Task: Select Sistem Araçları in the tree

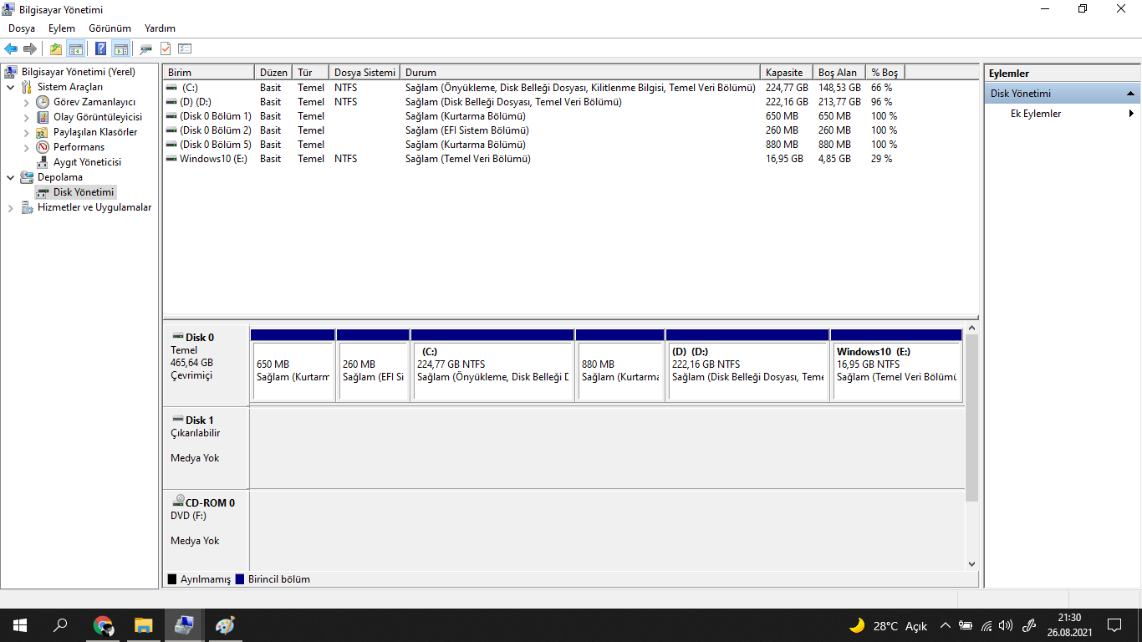Action: [70, 87]
